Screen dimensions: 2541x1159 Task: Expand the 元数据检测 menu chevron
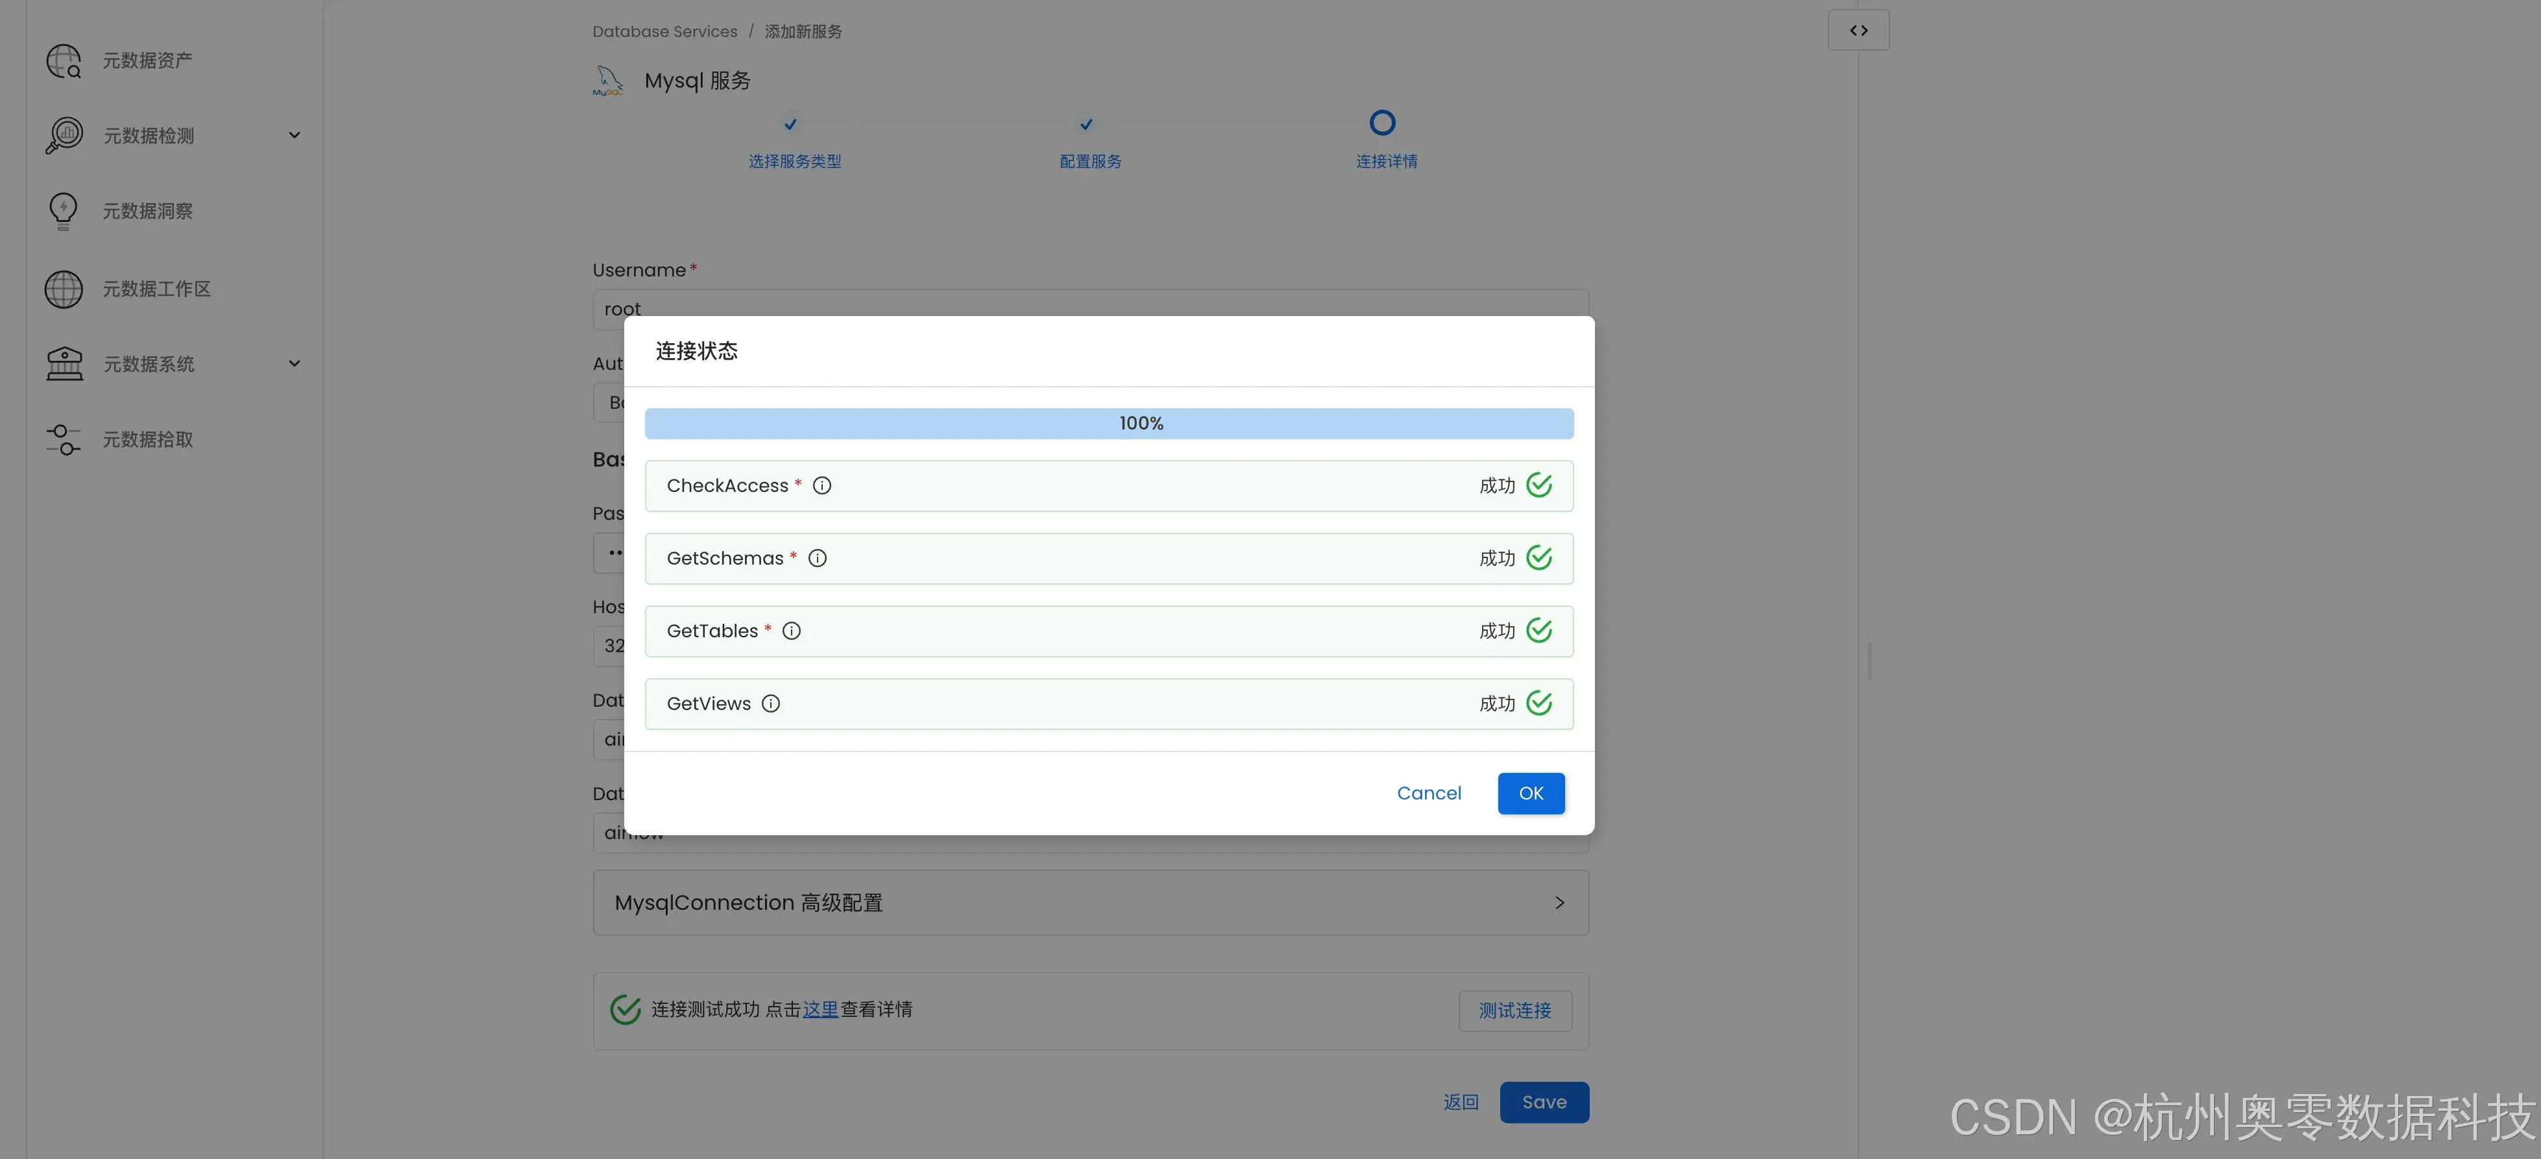click(x=294, y=135)
